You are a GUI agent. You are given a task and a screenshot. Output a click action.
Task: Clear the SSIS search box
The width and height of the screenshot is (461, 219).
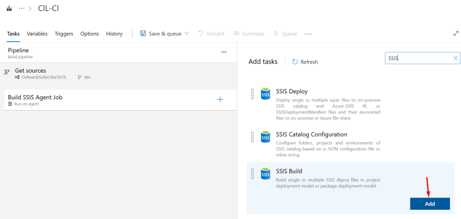tap(455, 58)
